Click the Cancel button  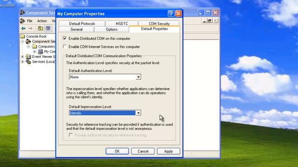(143, 151)
